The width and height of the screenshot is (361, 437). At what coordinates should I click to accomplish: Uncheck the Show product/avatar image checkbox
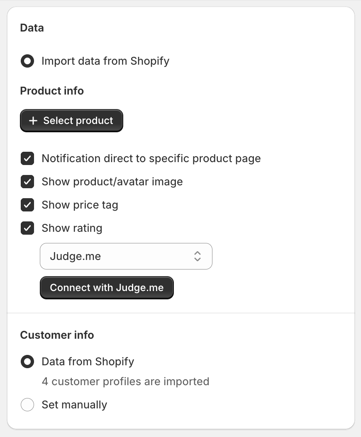coord(27,182)
